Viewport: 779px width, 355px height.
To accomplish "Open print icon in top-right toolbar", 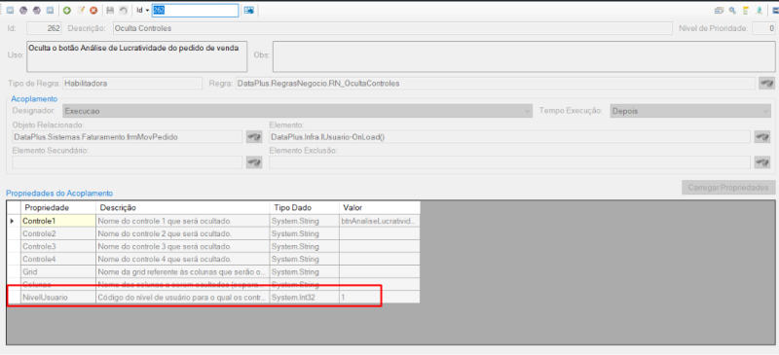I will (x=719, y=11).
